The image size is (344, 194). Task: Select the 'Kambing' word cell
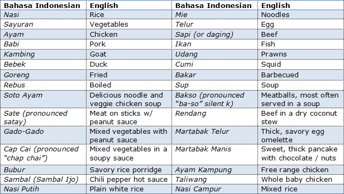pos(43,54)
